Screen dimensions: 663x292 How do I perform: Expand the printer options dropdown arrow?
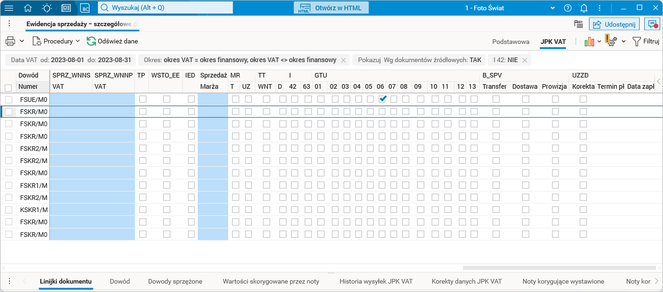(22, 41)
